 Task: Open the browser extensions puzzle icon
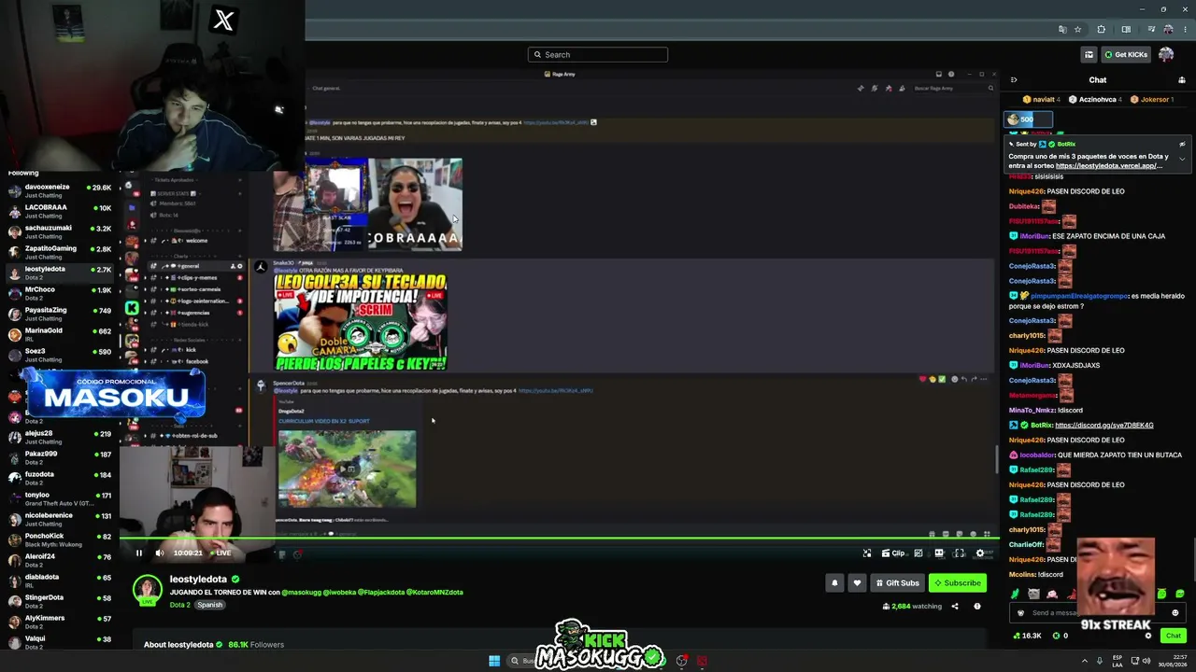point(1101,30)
